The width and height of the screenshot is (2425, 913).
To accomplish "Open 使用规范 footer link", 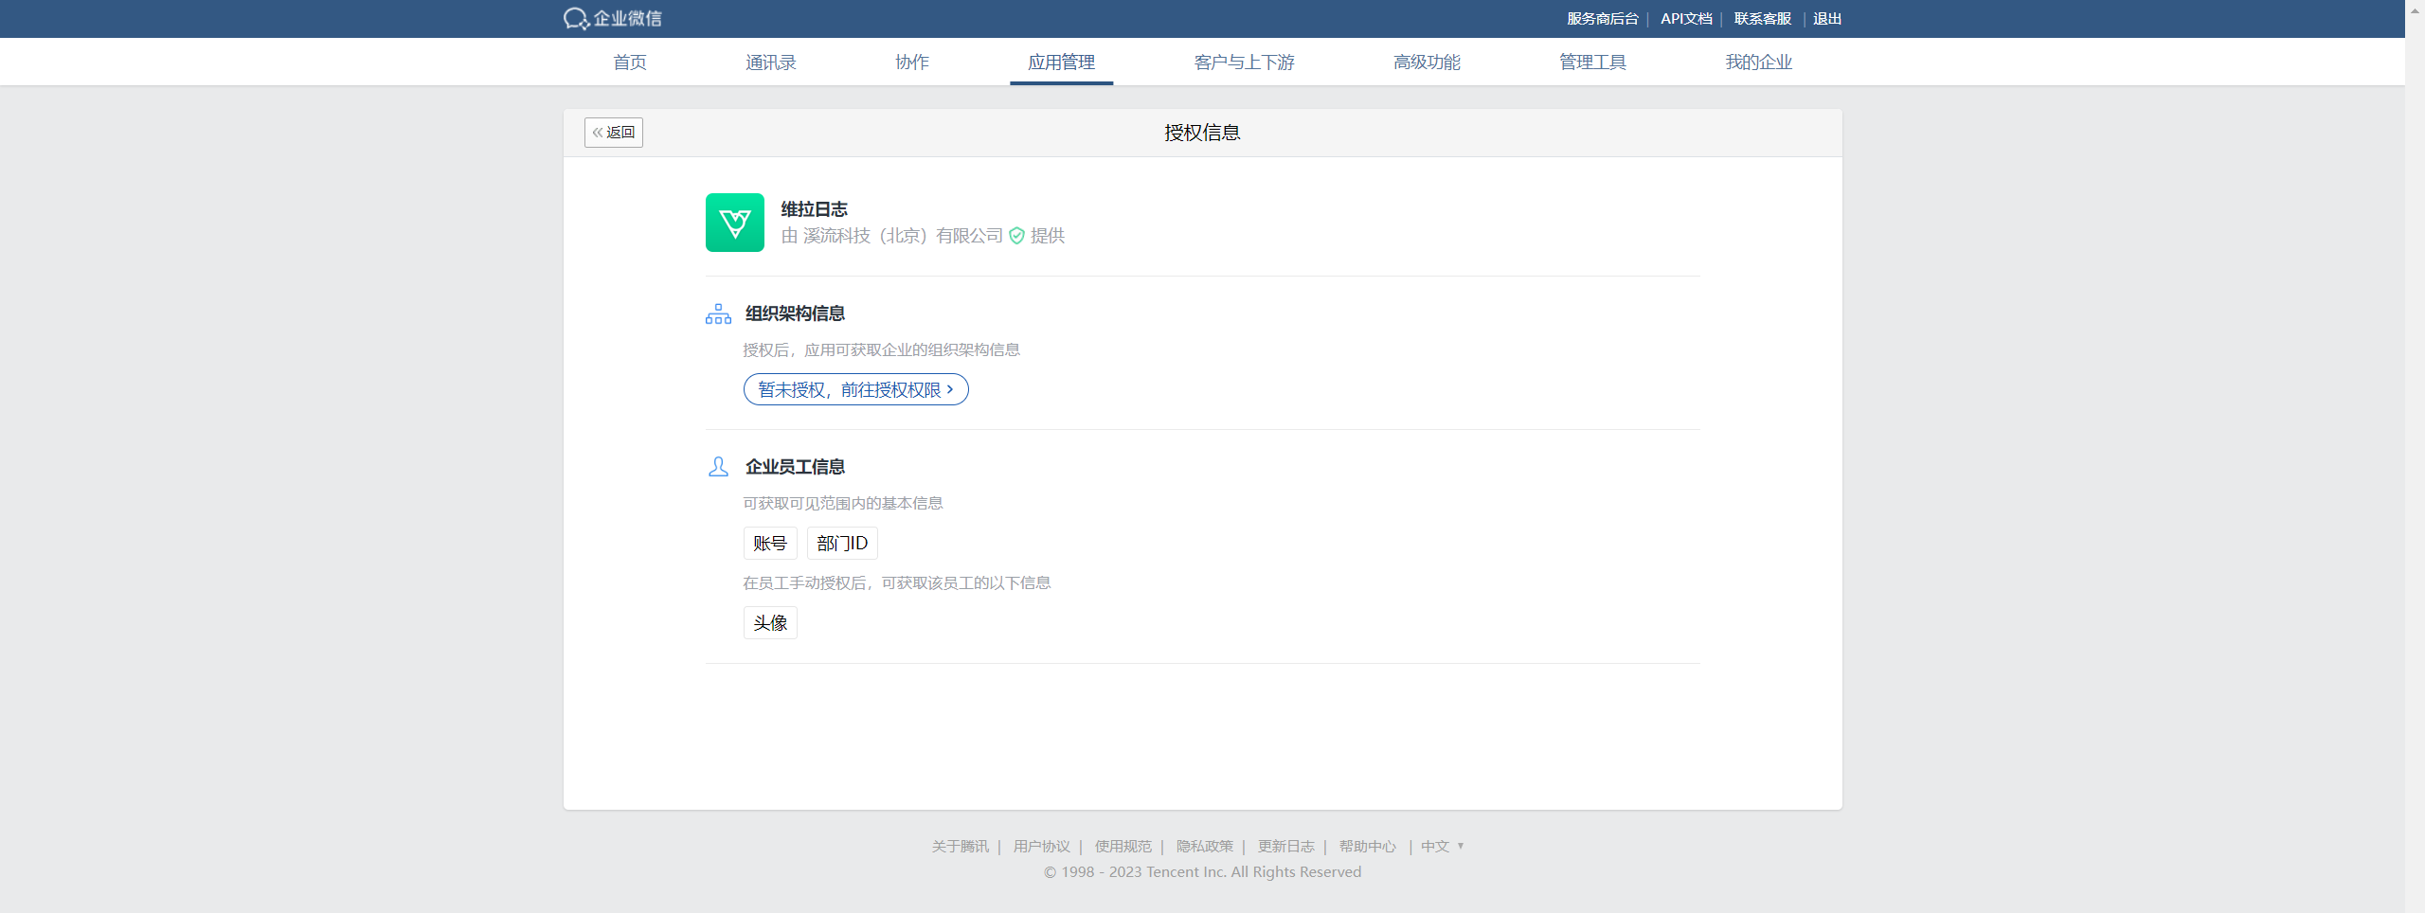I will 1123,847.
